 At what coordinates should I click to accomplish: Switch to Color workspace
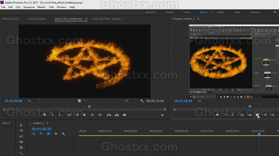tap(187, 12)
